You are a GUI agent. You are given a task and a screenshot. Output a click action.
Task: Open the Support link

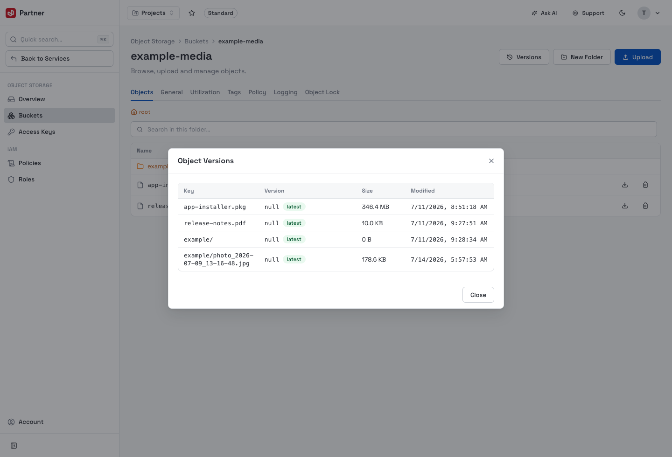(x=588, y=13)
